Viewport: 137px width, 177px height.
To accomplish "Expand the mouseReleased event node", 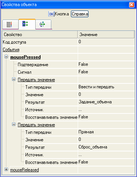I will coord(6,169).
